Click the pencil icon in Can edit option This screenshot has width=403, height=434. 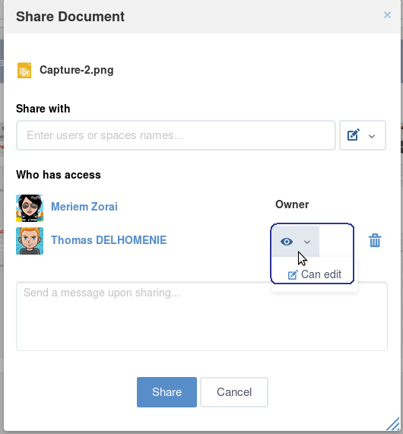(293, 275)
